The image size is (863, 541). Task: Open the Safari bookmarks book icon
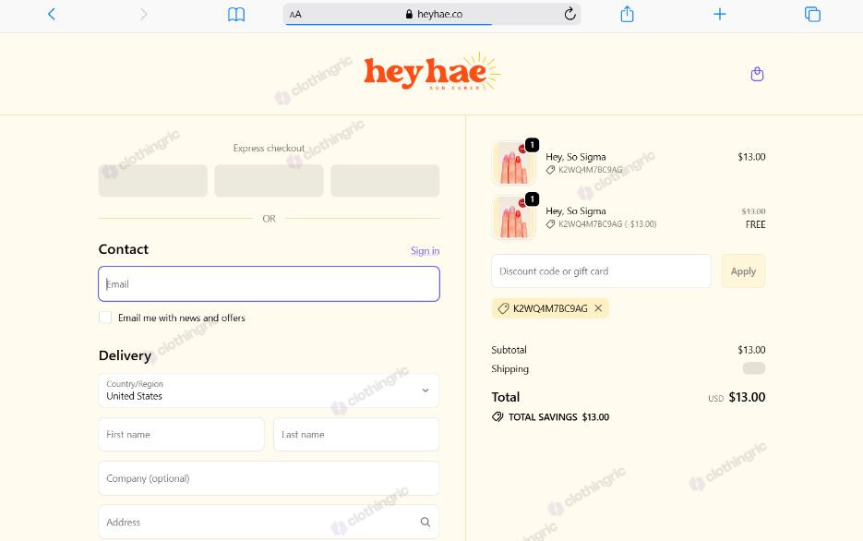[236, 14]
